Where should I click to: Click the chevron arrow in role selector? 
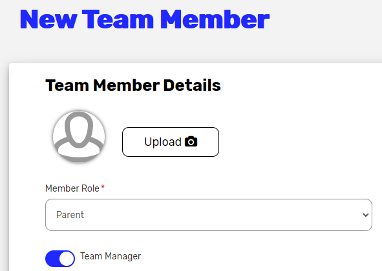pyautogui.click(x=365, y=215)
